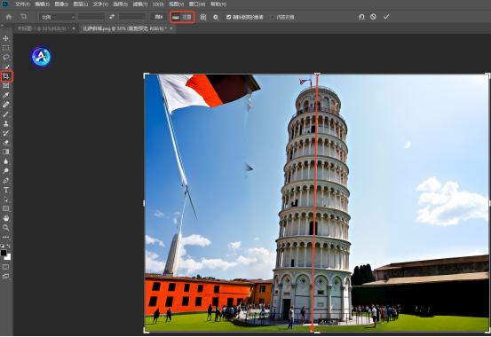The height and width of the screenshot is (337, 491).
Task: Select the Move tool
Action: (x=5, y=38)
